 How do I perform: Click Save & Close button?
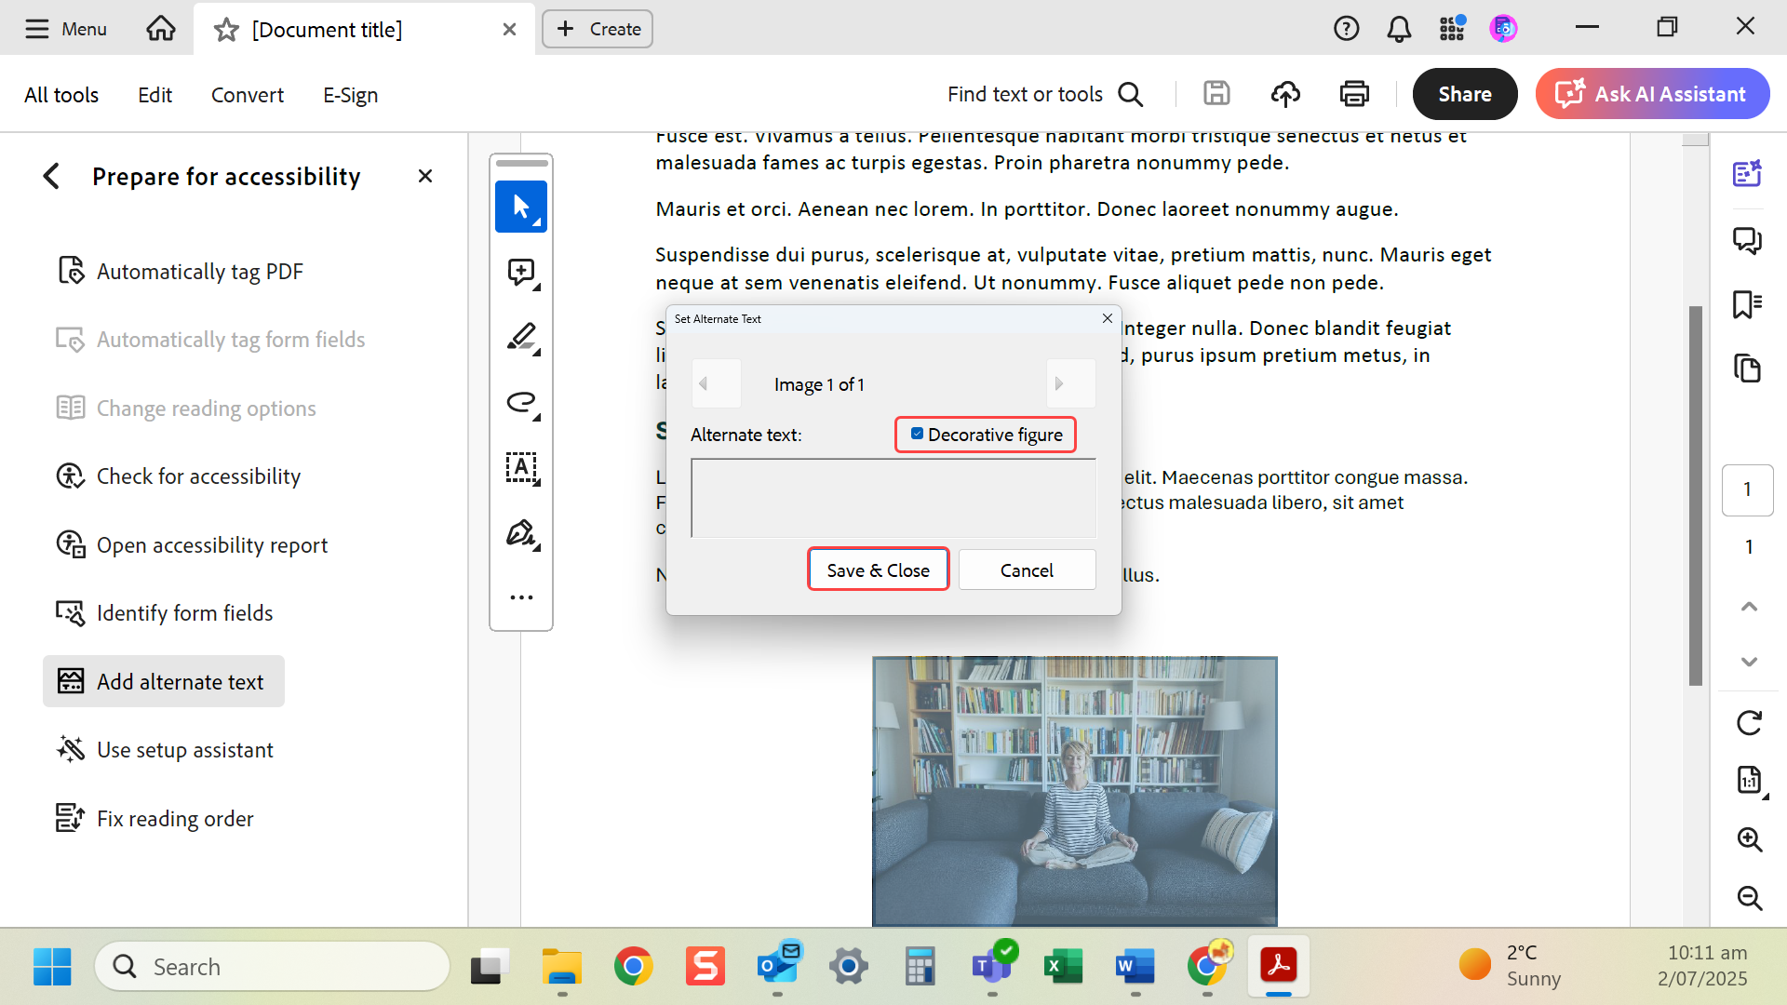click(x=878, y=569)
